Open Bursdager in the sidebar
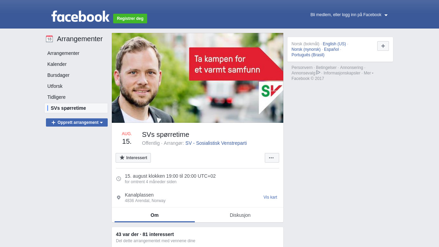439x247 pixels. coord(58,75)
